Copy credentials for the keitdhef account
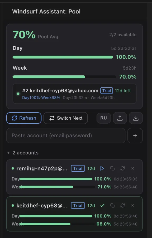 point(112,206)
